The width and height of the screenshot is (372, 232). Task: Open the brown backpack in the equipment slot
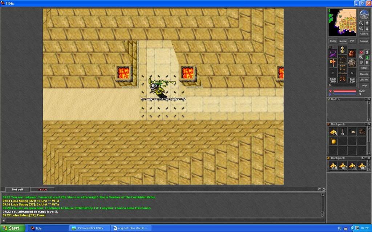(352, 54)
